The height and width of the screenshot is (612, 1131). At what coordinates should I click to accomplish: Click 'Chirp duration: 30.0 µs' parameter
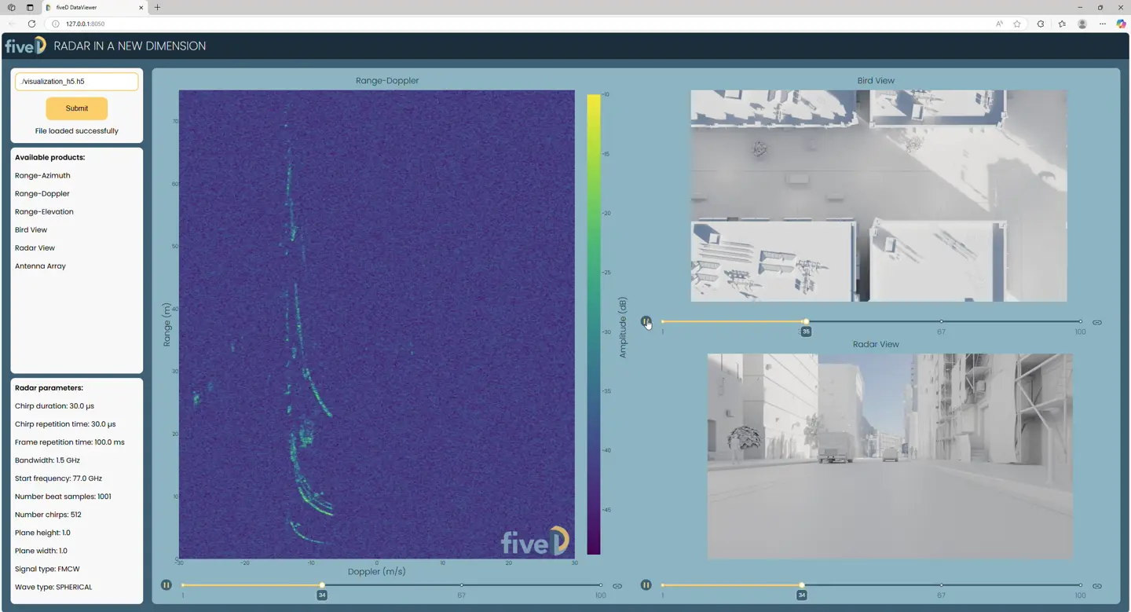click(54, 406)
